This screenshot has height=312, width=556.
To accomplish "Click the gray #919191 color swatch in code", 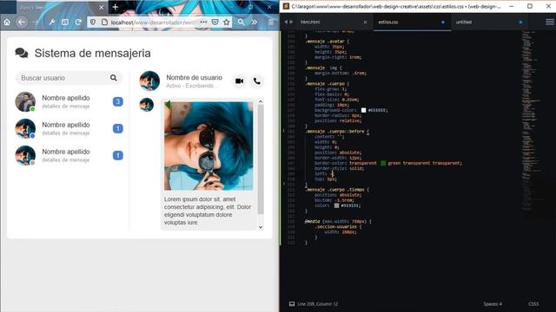I will pyautogui.click(x=336, y=205).
